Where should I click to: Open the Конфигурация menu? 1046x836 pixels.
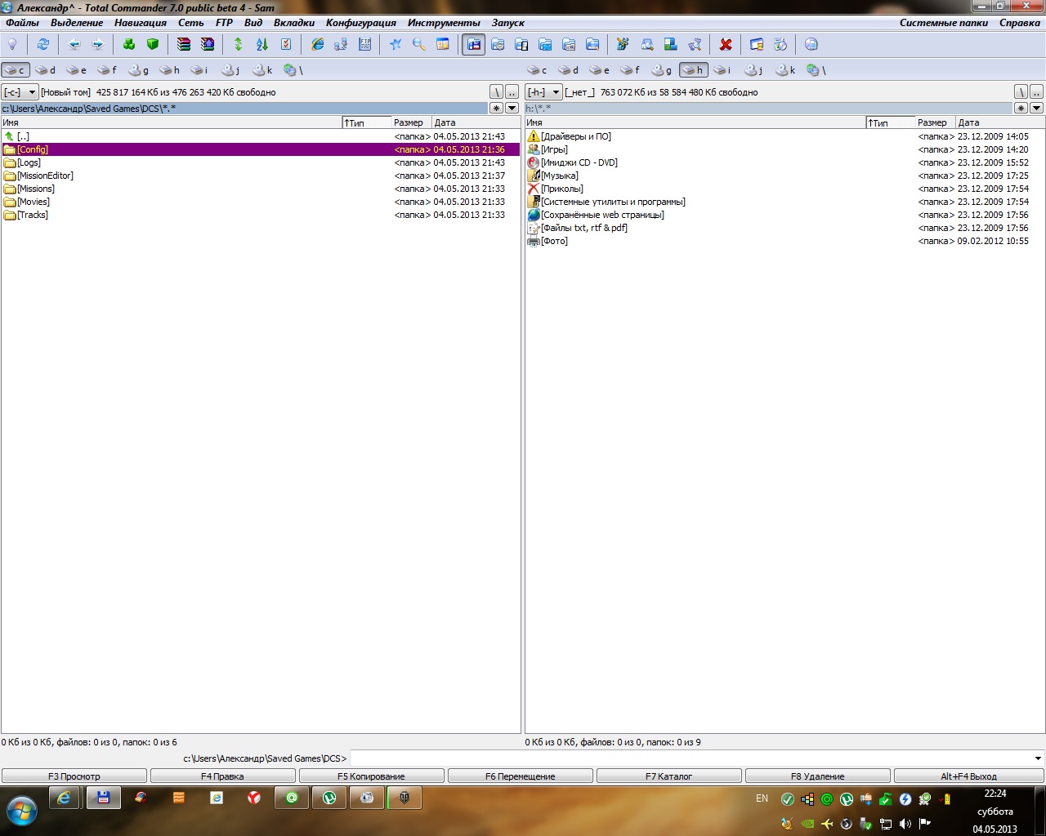[x=360, y=23]
